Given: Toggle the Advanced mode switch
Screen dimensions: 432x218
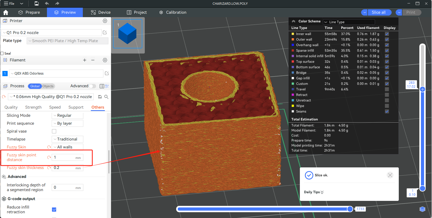Looking at the screenshot, I should (92, 86).
